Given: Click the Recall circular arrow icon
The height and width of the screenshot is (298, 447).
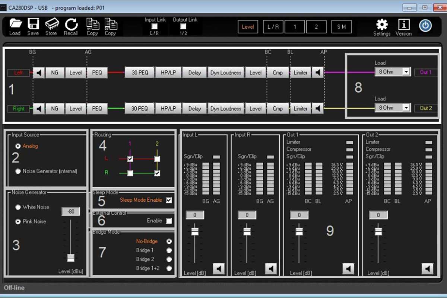Looking at the screenshot, I should click(71, 25).
